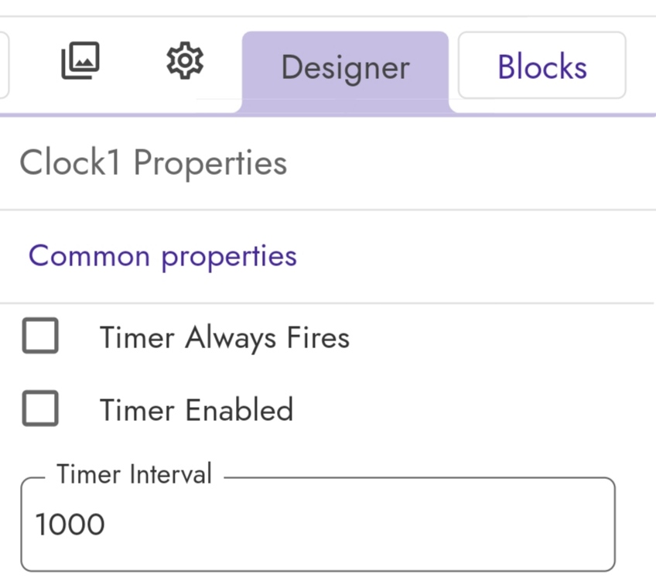Screen dimensions: 656x588
Task: Click the 'Timer Always Fires' label text
Action: pos(224,337)
